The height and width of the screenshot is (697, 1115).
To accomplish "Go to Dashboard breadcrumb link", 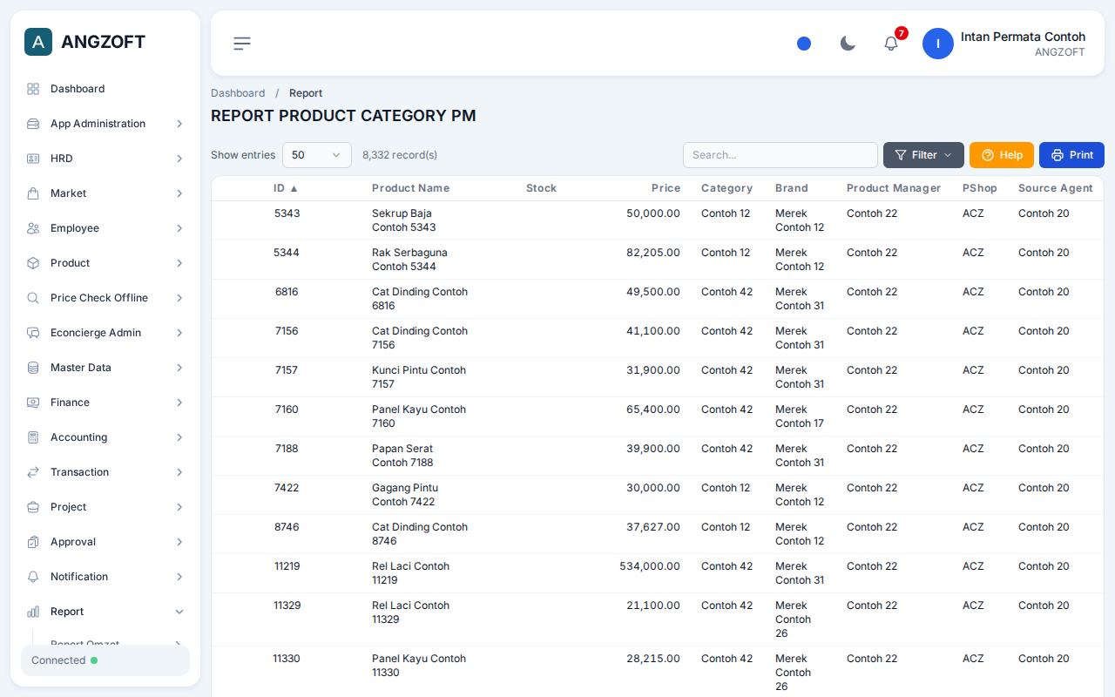I will pyautogui.click(x=238, y=93).
